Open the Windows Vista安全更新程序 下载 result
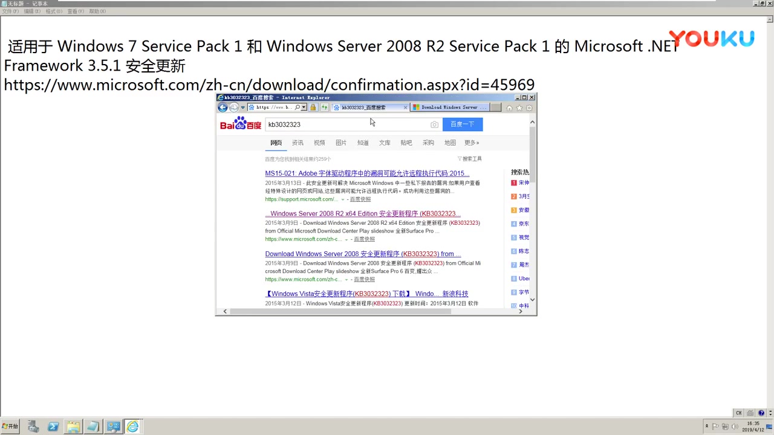The height and width of the screenshot is (435, 774). tap(366, 294)
